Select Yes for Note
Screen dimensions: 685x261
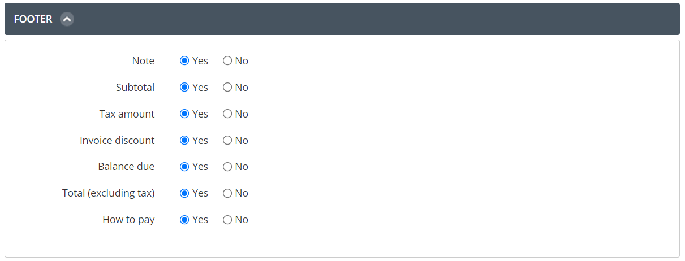184,61
